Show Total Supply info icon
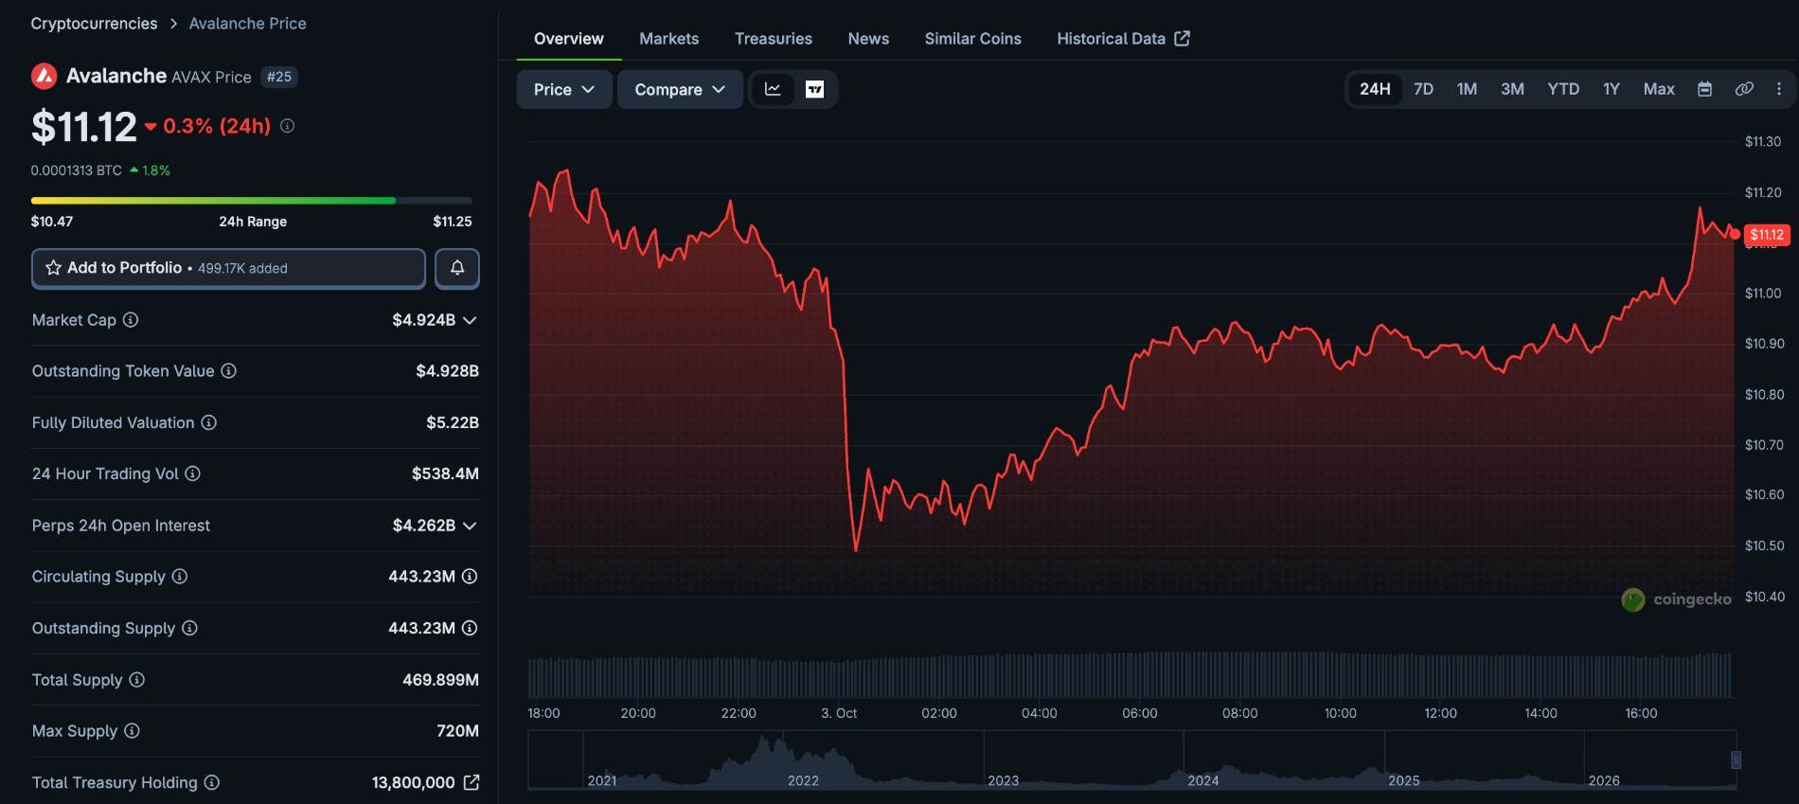1799x804 pixels. (137, 680)
